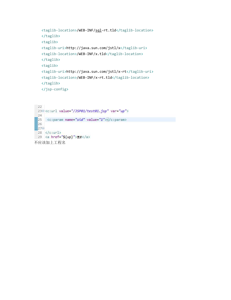Click the "/JSP01/test01.jsp" value string
Viewport: 231px width, 300px height.
[90, 111]
